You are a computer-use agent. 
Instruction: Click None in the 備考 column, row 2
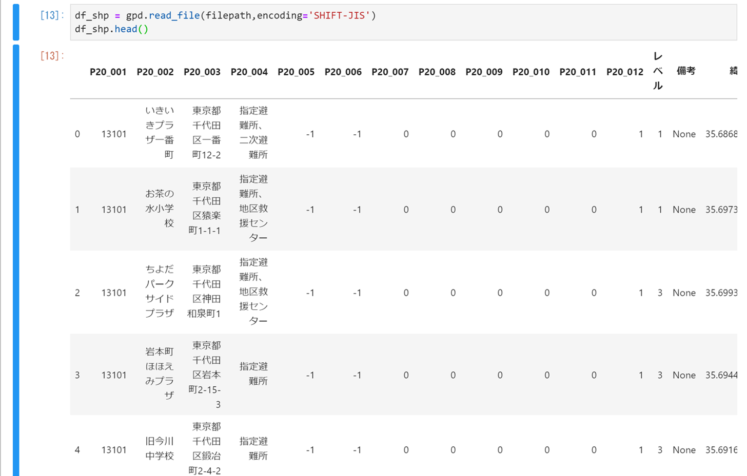[684, 293]
